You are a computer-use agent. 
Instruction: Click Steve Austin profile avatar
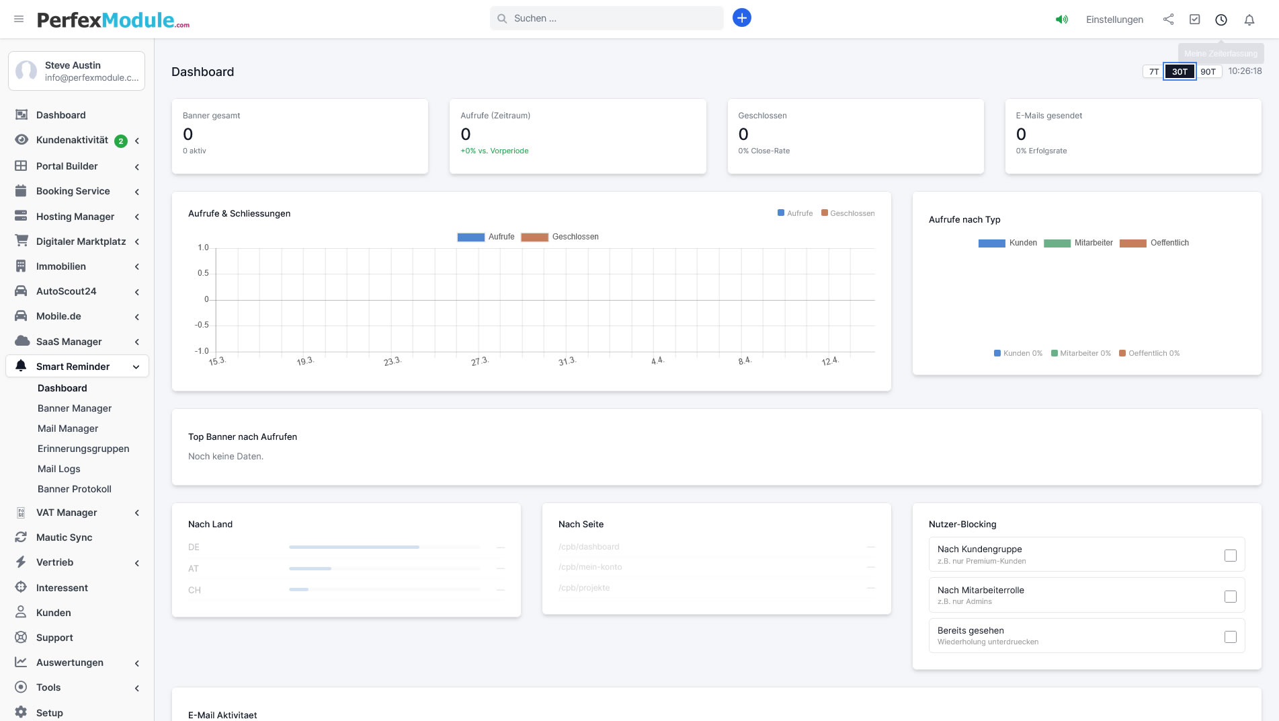point(27,71)
